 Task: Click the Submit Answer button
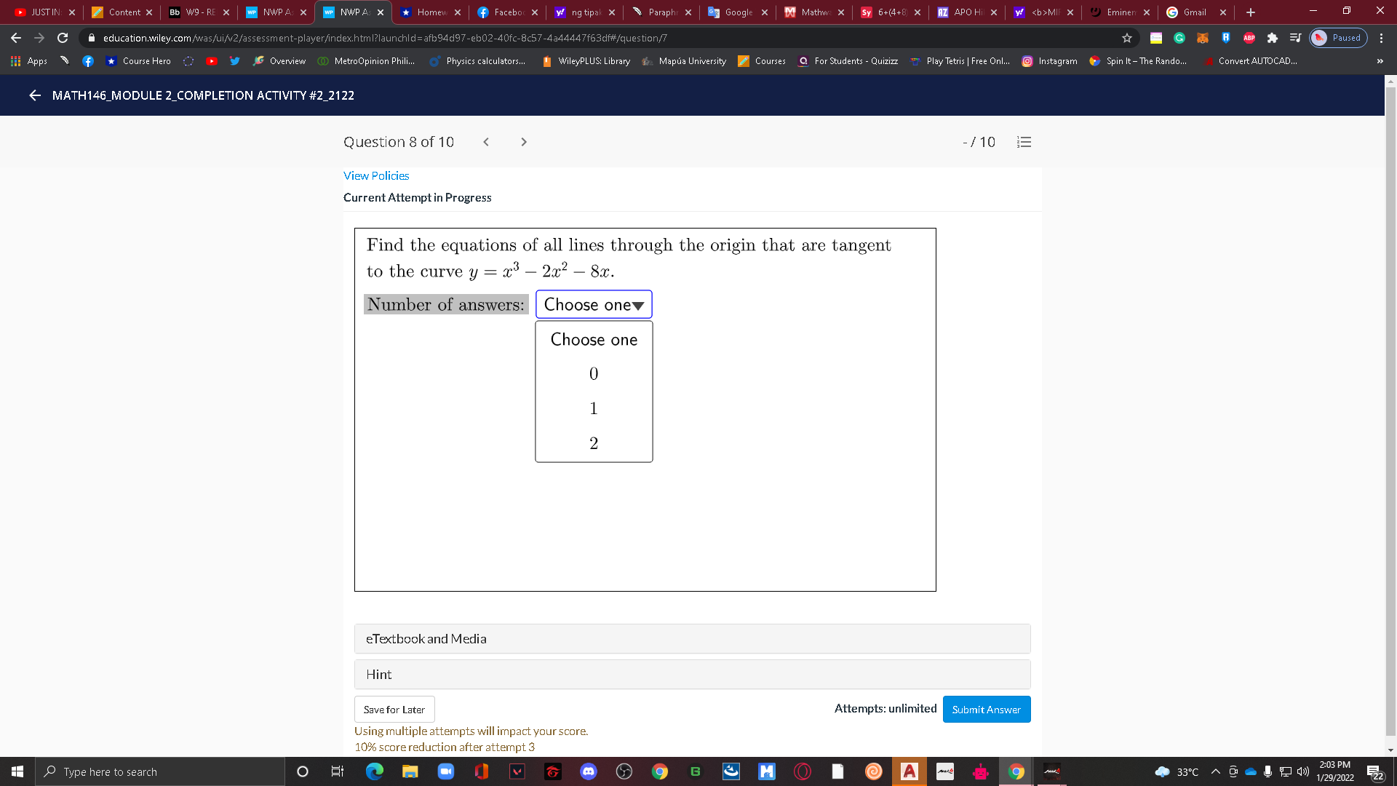pos(987,709)
